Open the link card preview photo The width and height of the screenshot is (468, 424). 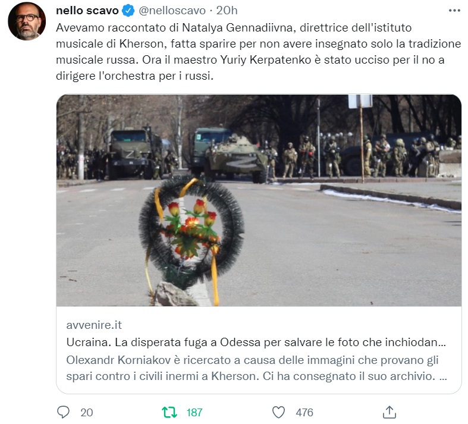pyautogui.click(x=259, y=200)
